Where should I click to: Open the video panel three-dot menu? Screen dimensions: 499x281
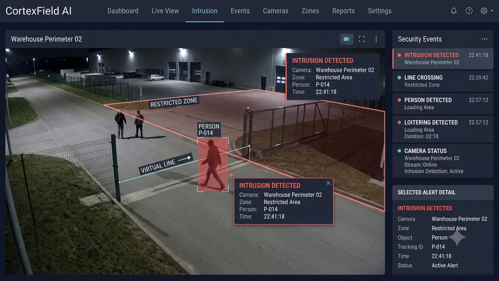376,39
